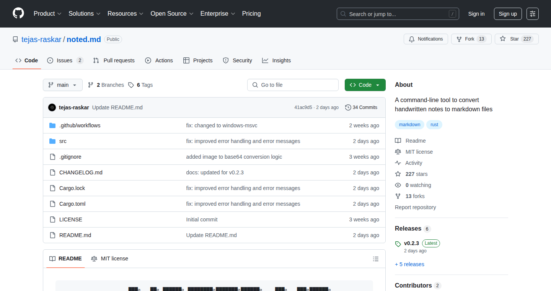This screenshot has height=291, width=551.
Task: Expand the Solutions menu
Action: 85,14
